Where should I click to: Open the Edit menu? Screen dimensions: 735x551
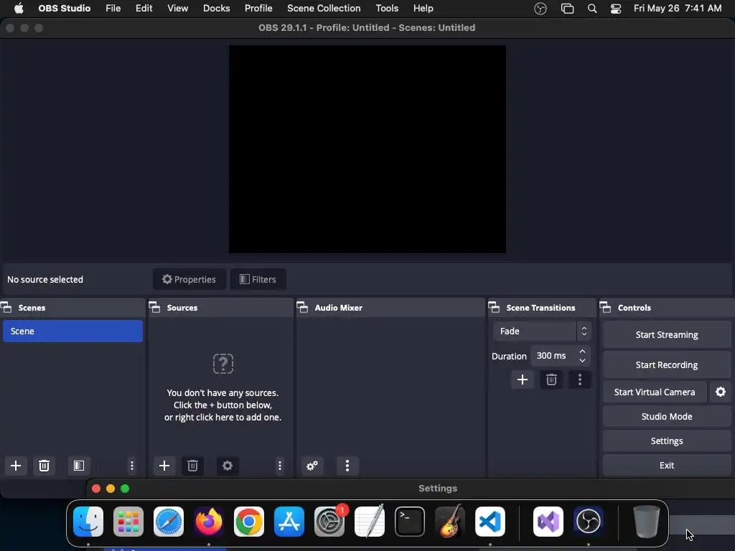pyautogui.click(x=144, y=9)
